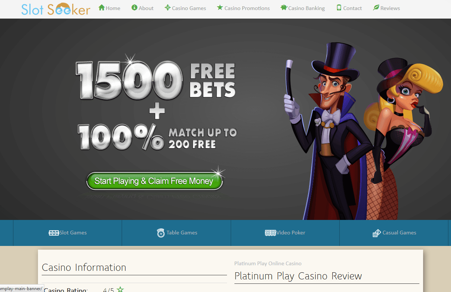Click the green casino rating star
This screenshot has width=451, height=292.
120,289
